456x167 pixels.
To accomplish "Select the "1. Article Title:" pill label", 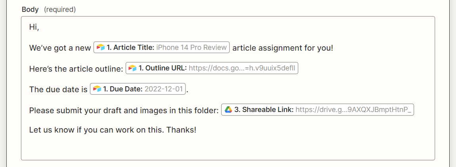I will point(130,47).
